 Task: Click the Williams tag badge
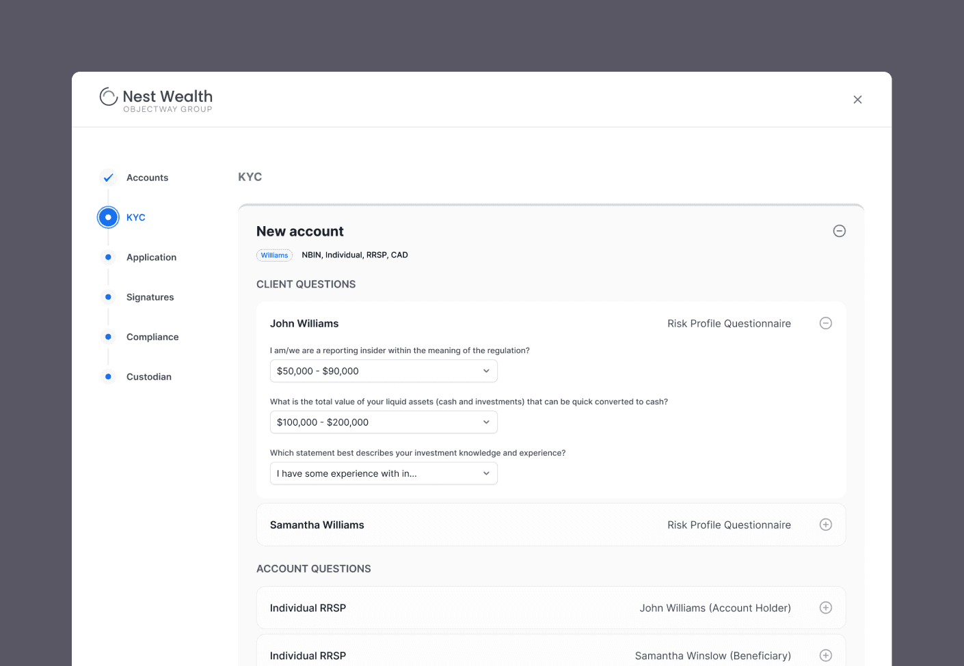click(274, 255)
